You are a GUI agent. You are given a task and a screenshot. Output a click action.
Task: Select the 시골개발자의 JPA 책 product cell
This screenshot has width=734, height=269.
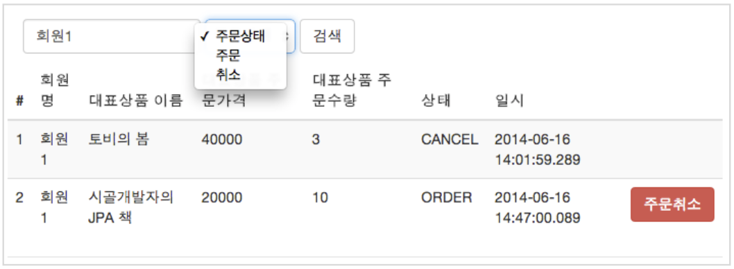tap(130, 207)
